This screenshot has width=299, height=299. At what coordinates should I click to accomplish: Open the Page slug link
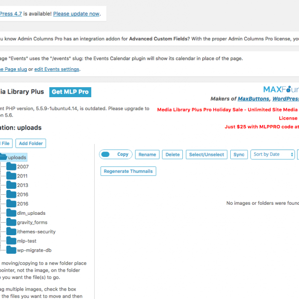(13, 69)
